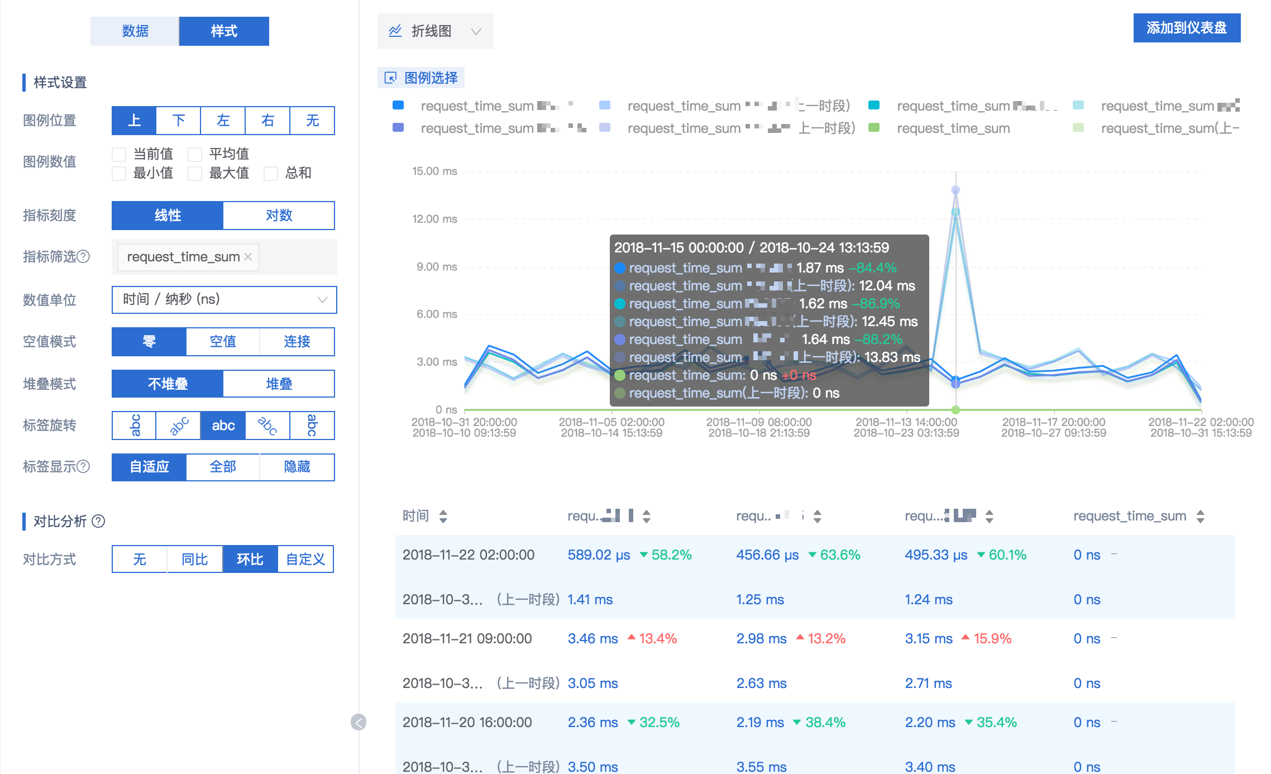Set legend position to 左
This screenshot has height=774, width=1271.
pos(223,121)
